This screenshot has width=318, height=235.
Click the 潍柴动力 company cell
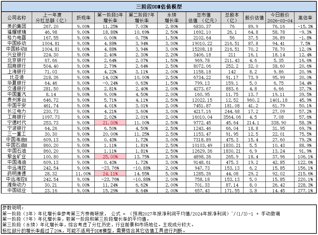(17, 185)
